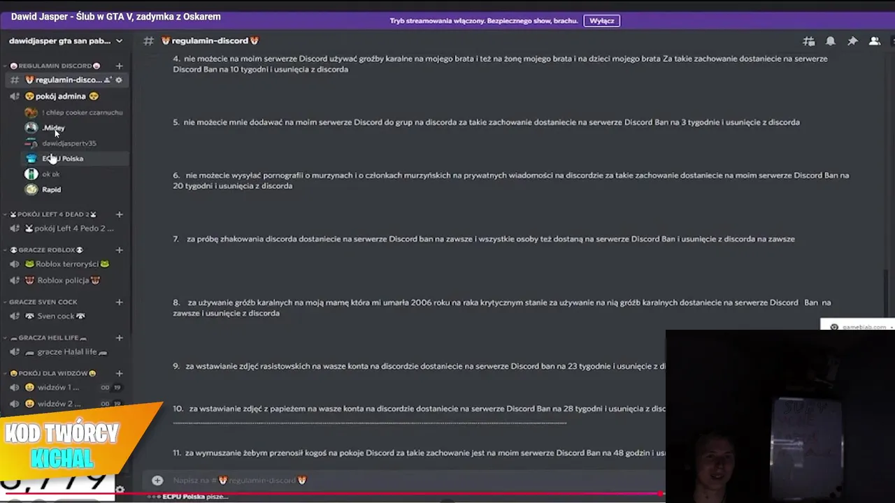Join the Roblox policja voice channel

pyautogui.click(x=64, y=280)
